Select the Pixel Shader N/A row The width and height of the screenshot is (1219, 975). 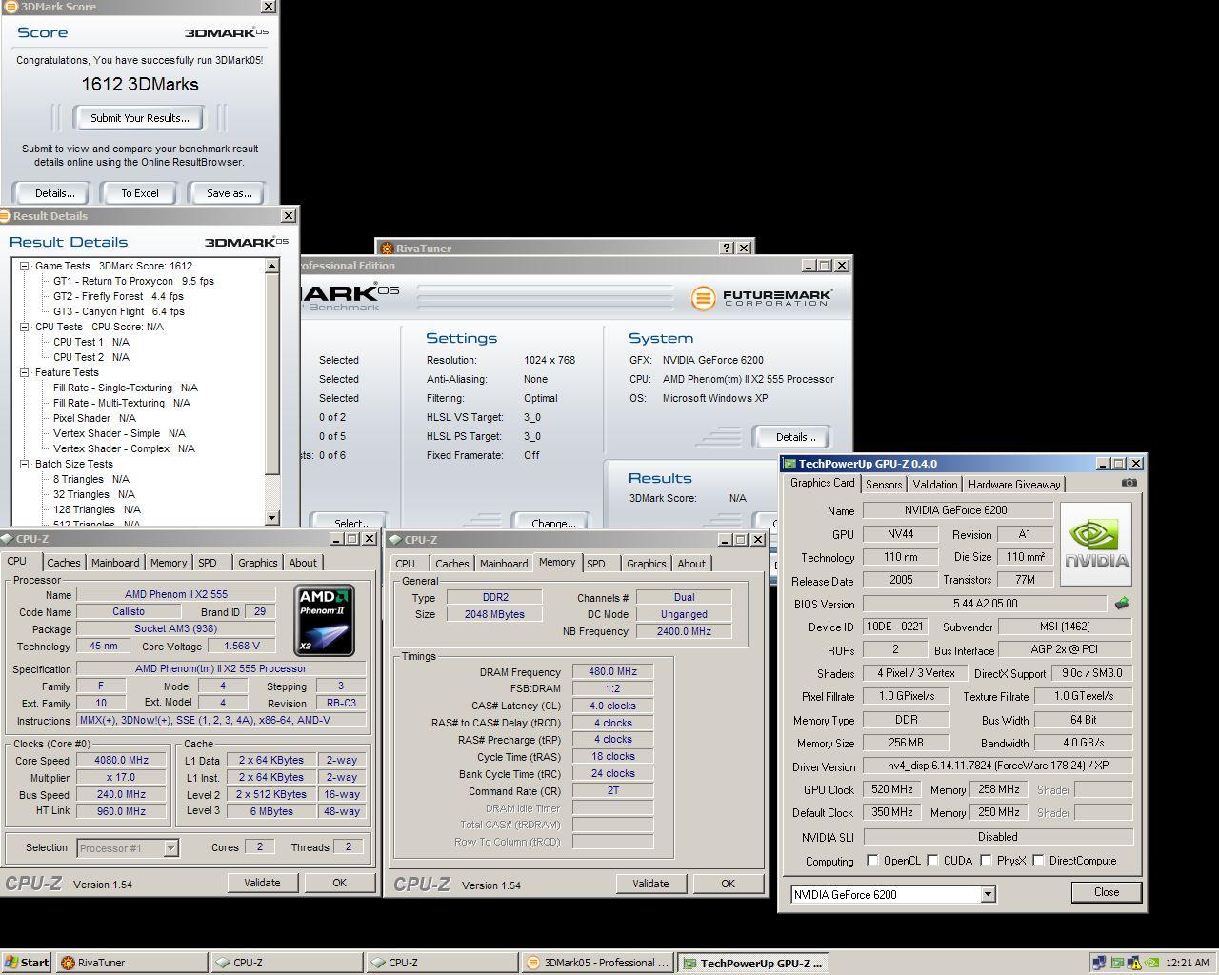coord(94,418)
